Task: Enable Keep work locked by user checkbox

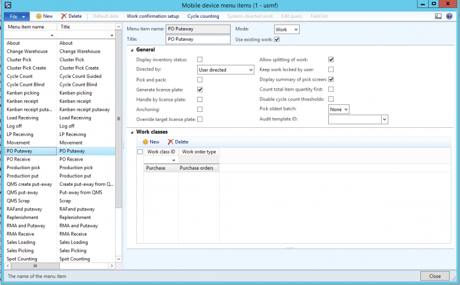Action: [331, 69]
